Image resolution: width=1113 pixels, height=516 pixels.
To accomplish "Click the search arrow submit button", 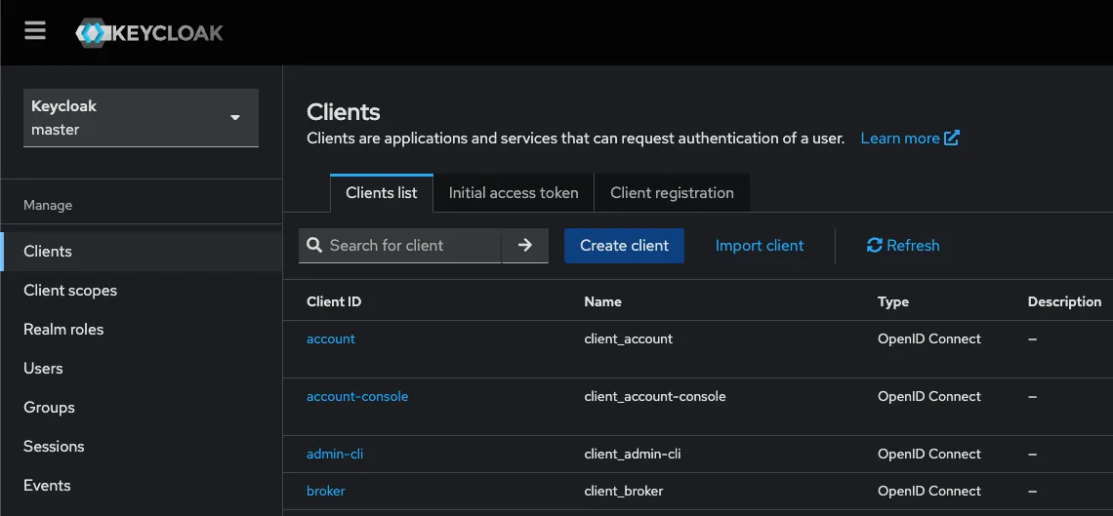I will click(x=525, y=245).
